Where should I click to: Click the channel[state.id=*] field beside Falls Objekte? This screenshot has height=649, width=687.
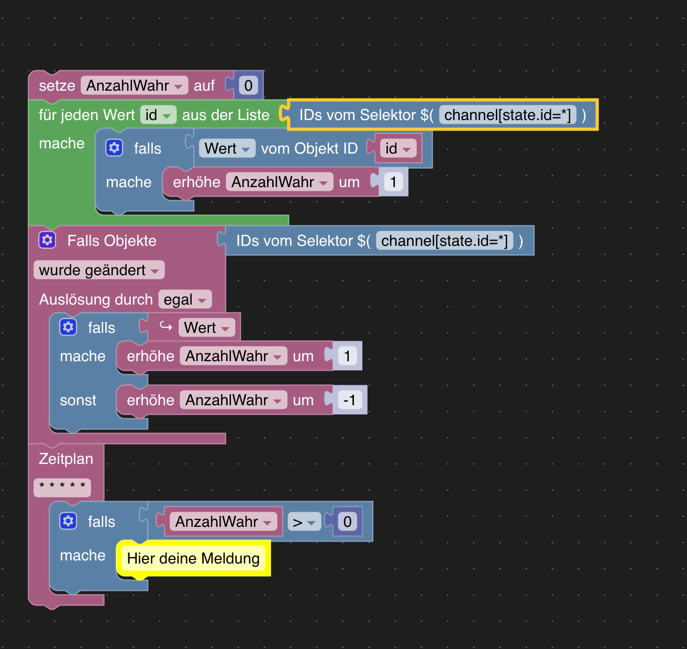pos(445,241)
